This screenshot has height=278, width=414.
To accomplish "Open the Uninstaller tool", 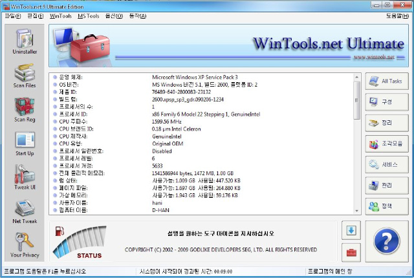I will pyautogui.click(x=25, y=41).
